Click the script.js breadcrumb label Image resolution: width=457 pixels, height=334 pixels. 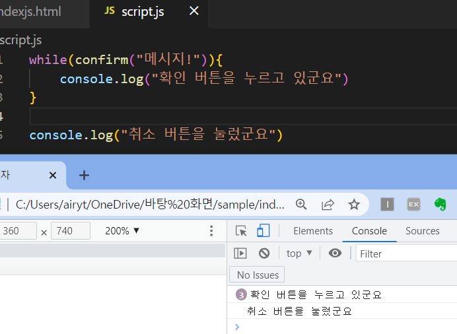click(x=20, y=40)
